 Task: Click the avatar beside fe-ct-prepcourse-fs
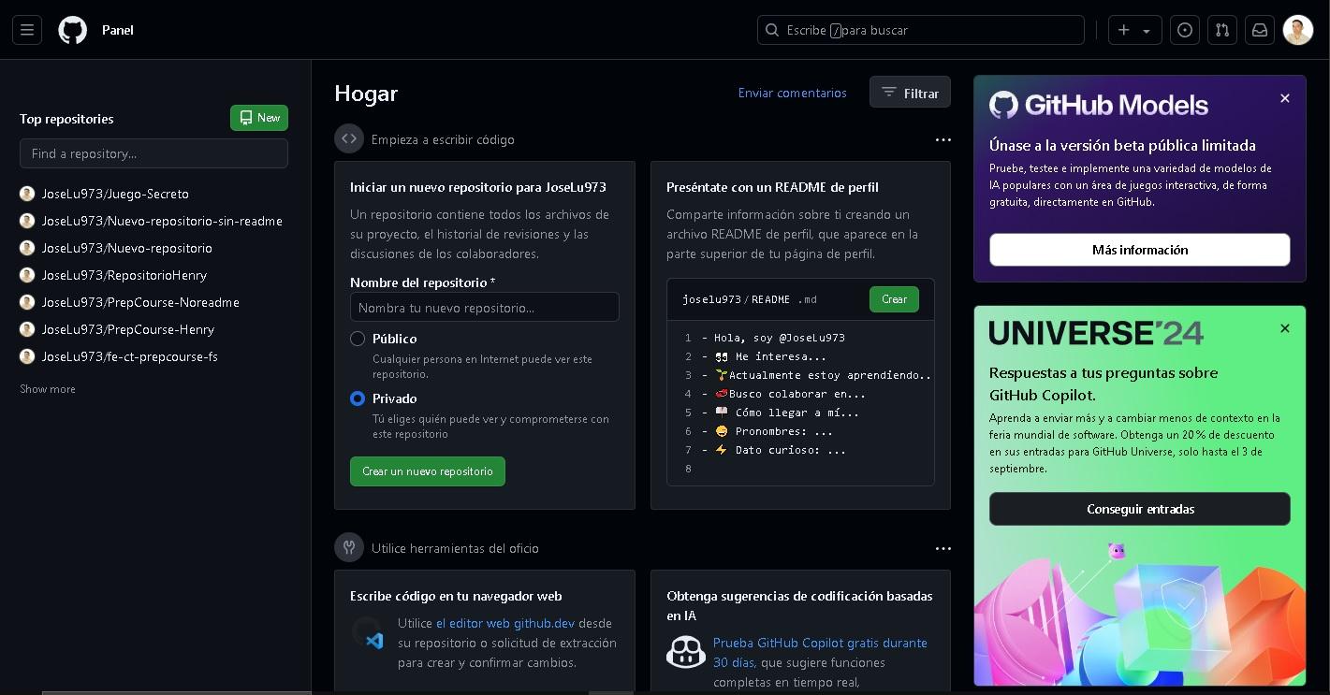pyautogui.click(x=27, y=356)
